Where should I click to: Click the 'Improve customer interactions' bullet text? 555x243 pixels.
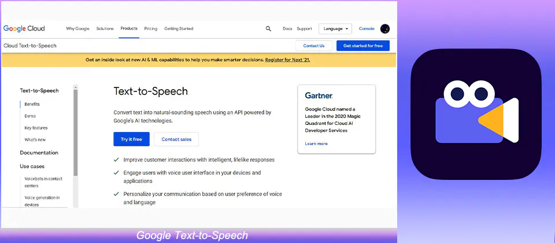click(x=199, y=160)
